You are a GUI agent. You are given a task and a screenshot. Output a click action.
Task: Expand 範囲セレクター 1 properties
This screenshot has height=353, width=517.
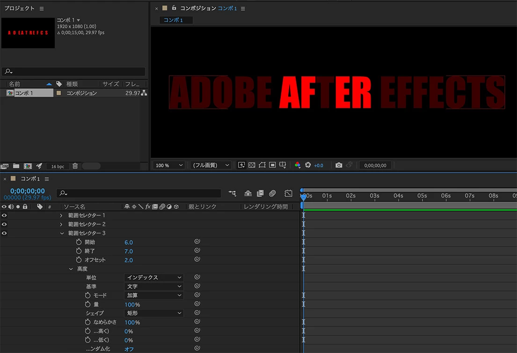pos(61,215)
